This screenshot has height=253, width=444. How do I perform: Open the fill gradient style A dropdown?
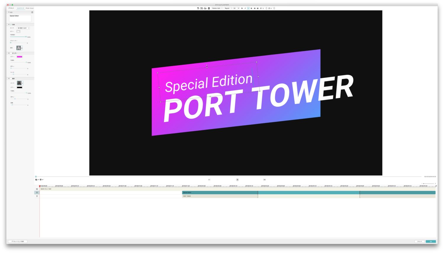(20, 48)
